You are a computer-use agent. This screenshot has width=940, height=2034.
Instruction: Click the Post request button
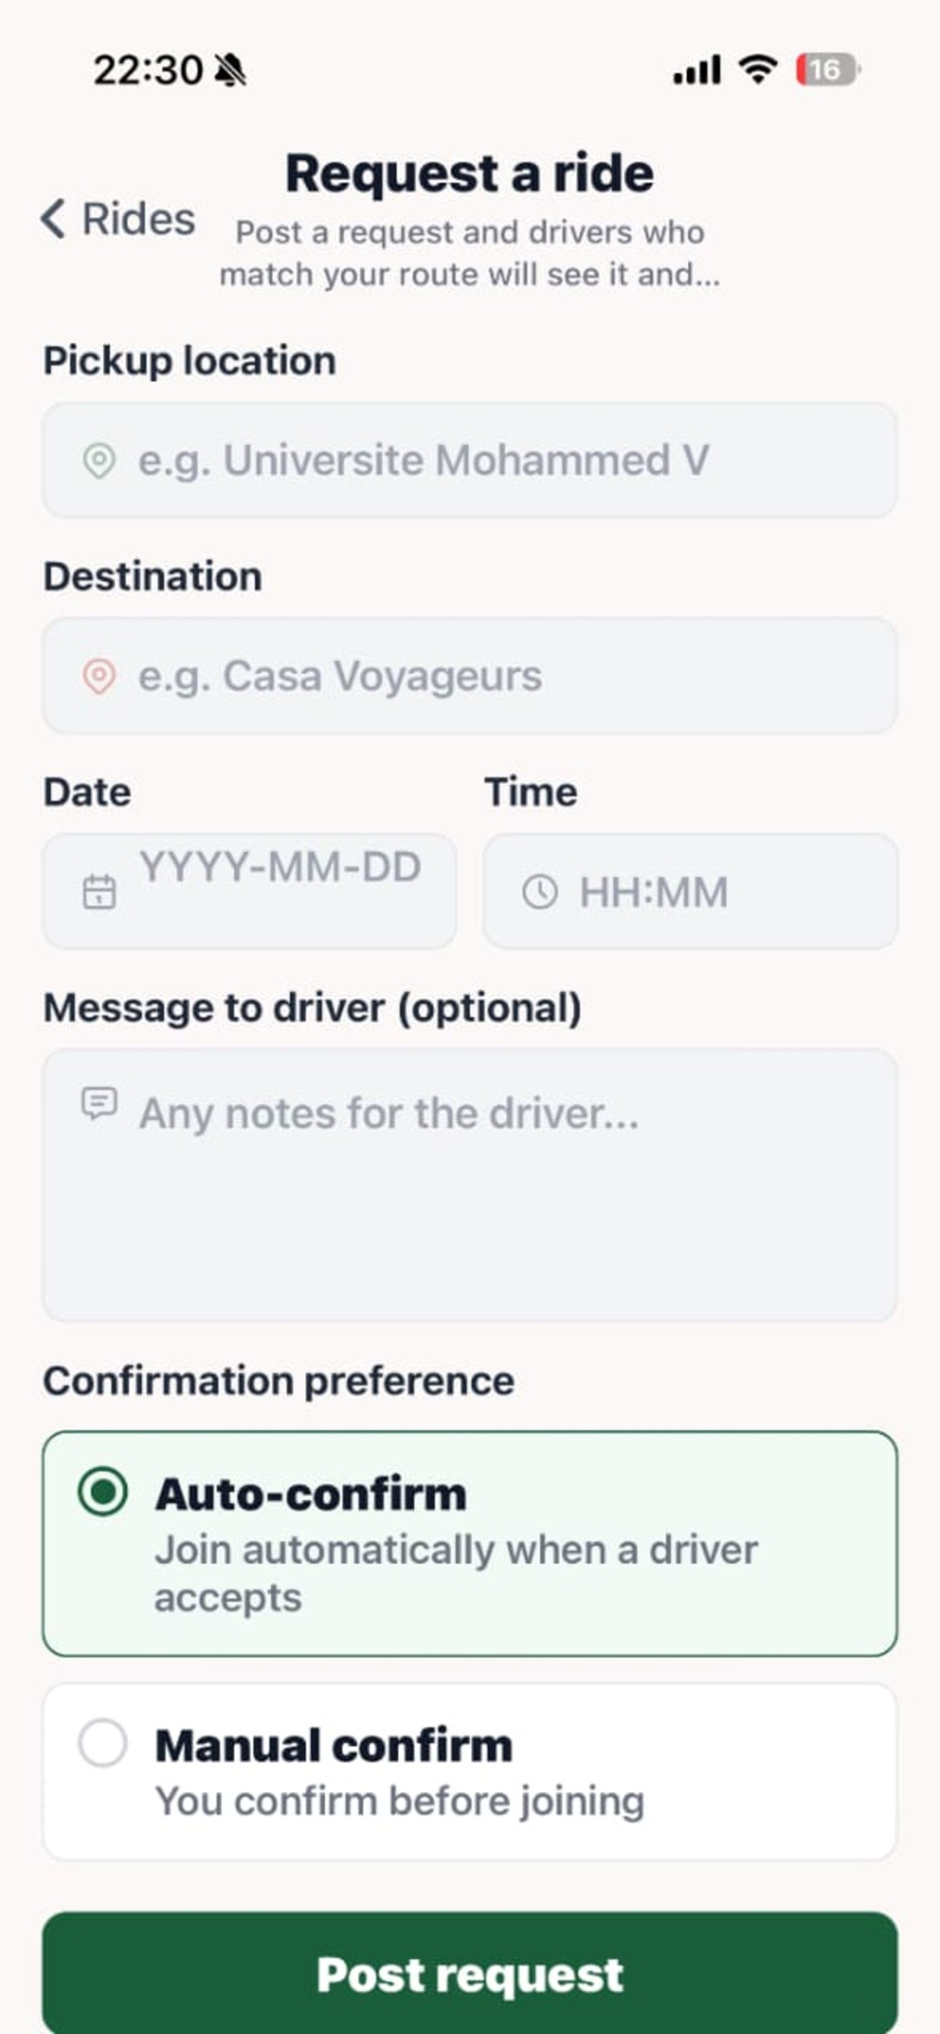[470, 1973]
